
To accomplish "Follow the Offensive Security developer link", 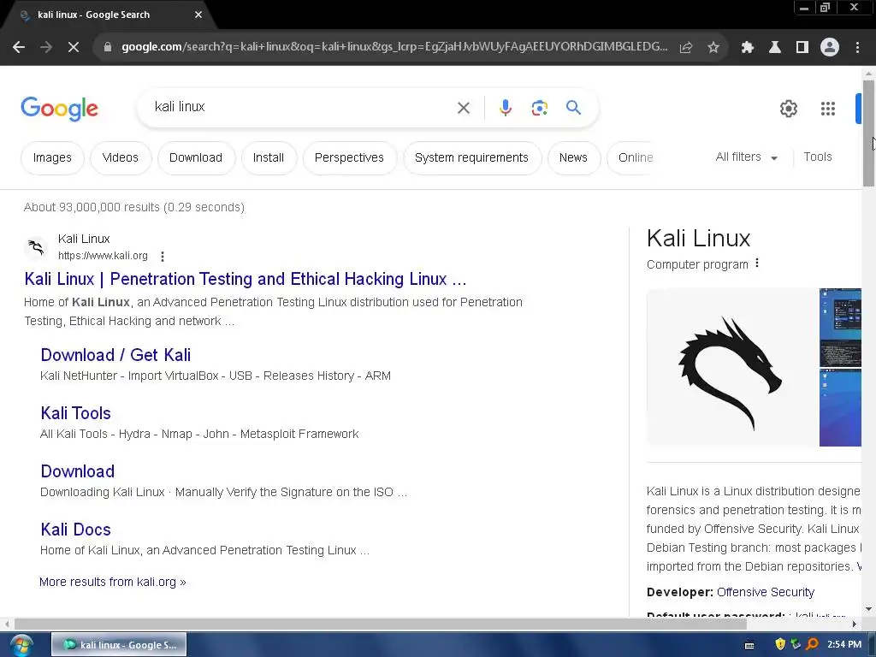I will pos(766,592).
